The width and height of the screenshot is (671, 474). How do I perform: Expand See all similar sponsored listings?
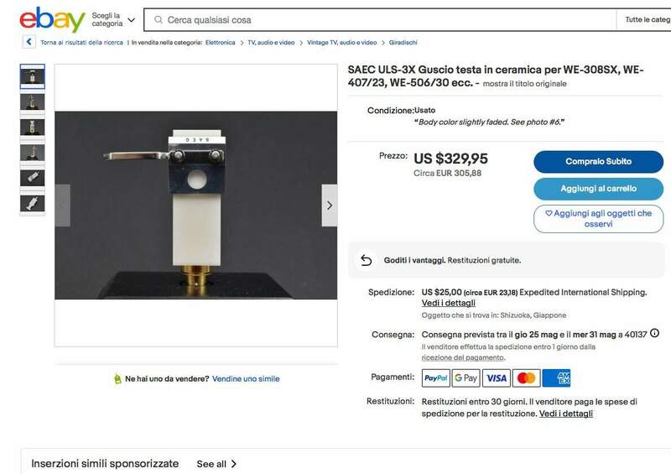pos(216,464)
